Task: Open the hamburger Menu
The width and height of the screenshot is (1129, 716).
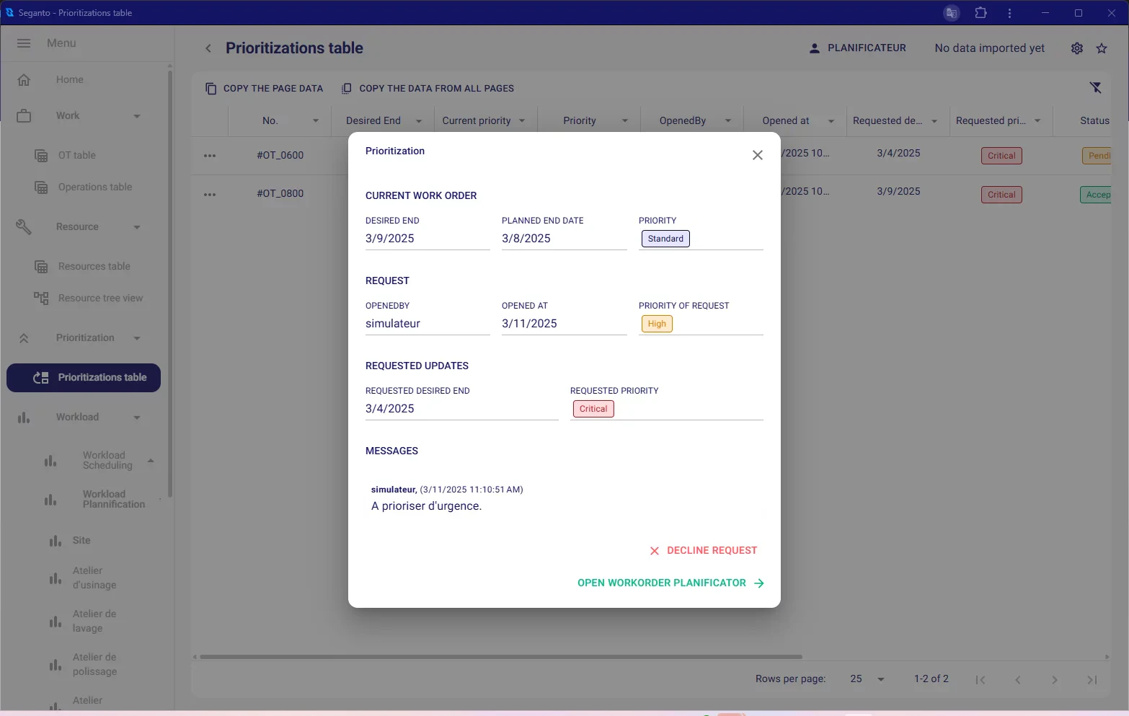Action: [x=24, y=43]
